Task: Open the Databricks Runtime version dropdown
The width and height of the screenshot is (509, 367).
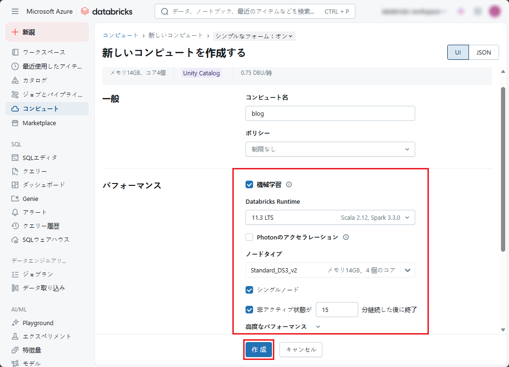Action: pyautogui.click(x=330, y=218)
